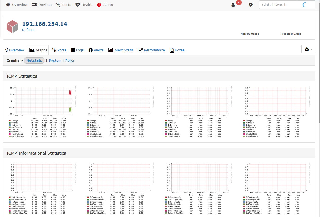Expand the device gear dropdown button

pos(308,49)
